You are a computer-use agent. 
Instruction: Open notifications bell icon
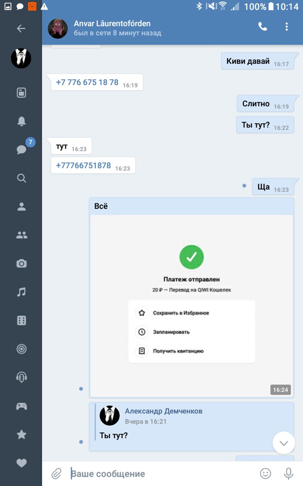[21, 121]
